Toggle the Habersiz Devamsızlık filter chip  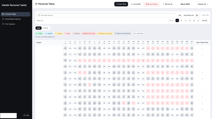pos(123,33)
